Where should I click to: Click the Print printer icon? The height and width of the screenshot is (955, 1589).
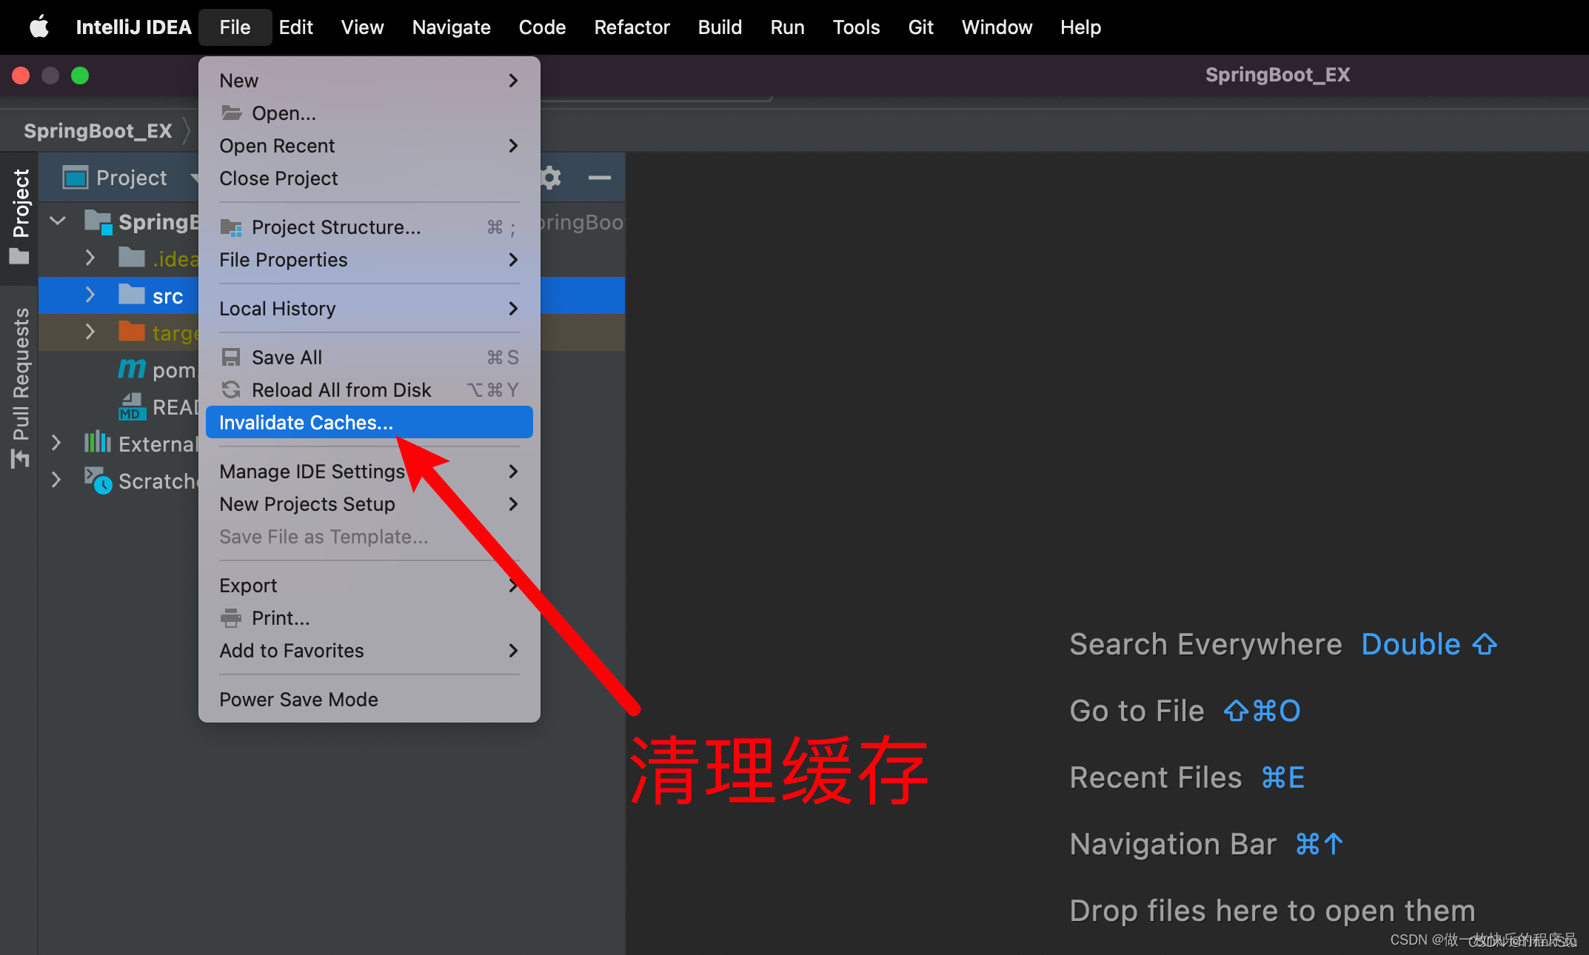232,617
